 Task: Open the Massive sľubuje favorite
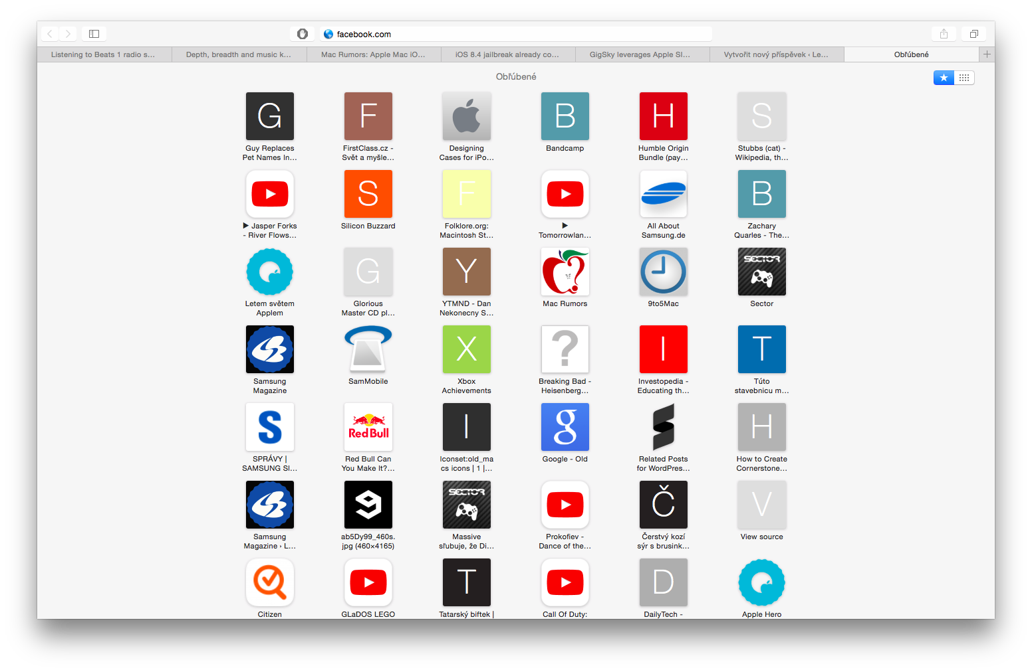coord(467,505)
